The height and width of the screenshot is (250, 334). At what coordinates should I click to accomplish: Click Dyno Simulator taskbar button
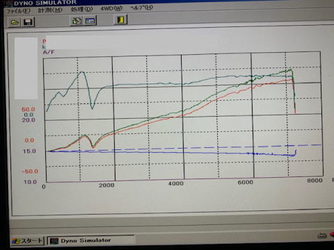pos(91,240)
